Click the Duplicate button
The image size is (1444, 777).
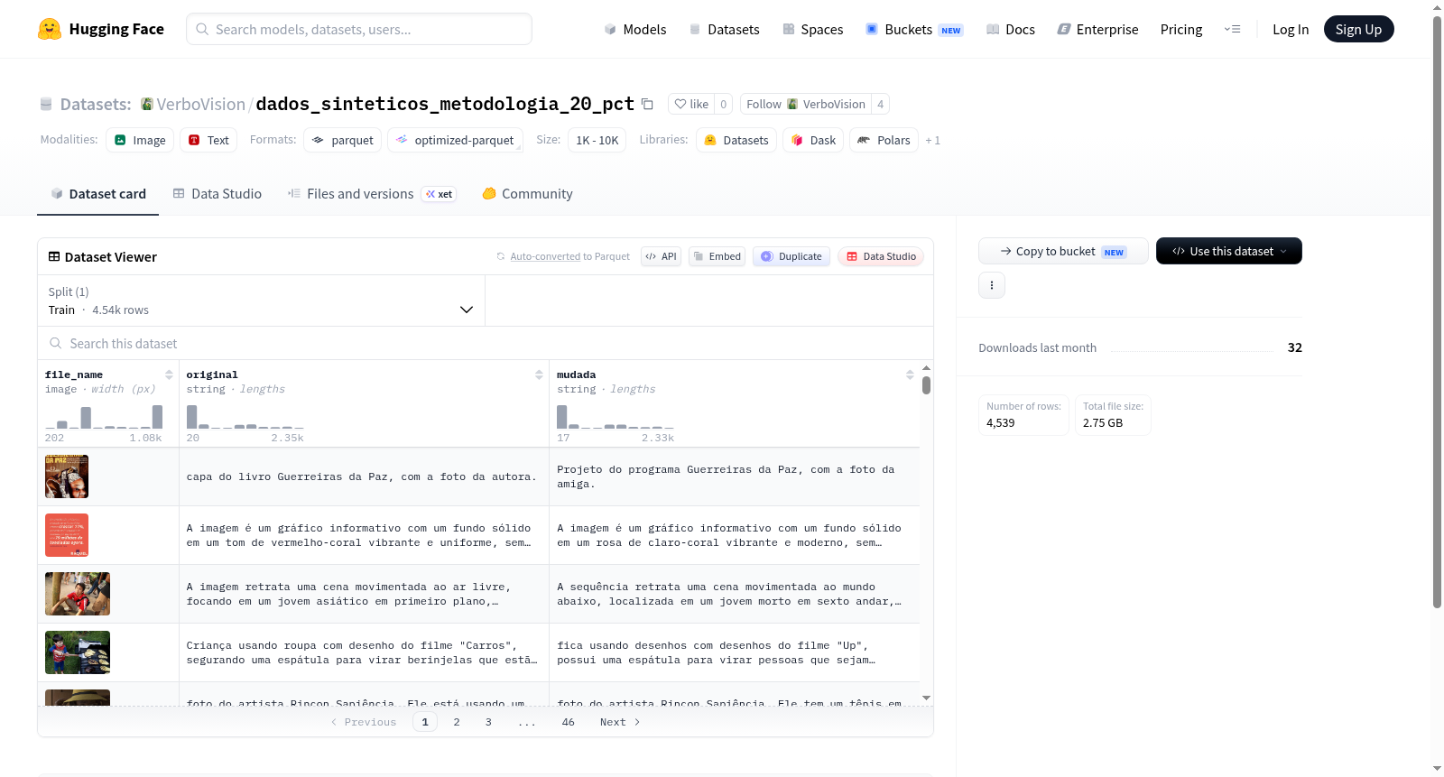[x=791, y=256]
